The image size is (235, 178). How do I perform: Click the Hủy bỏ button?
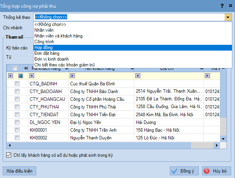216,171
